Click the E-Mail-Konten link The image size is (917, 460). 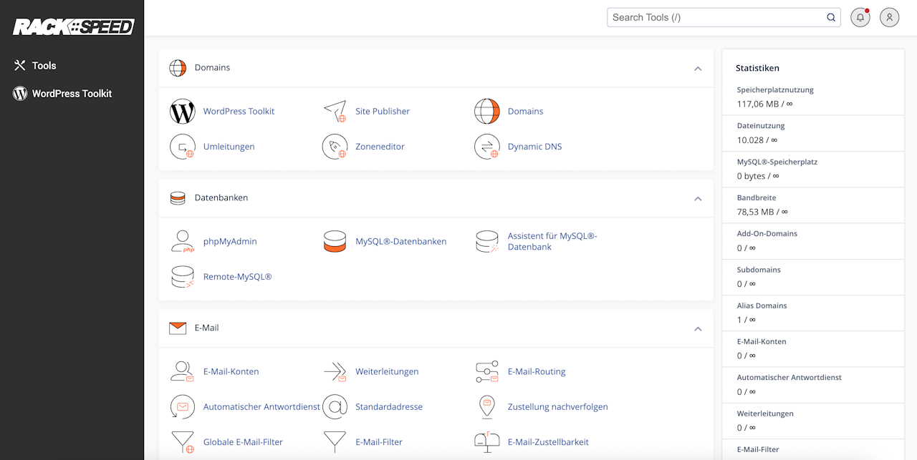click(231, 372)
